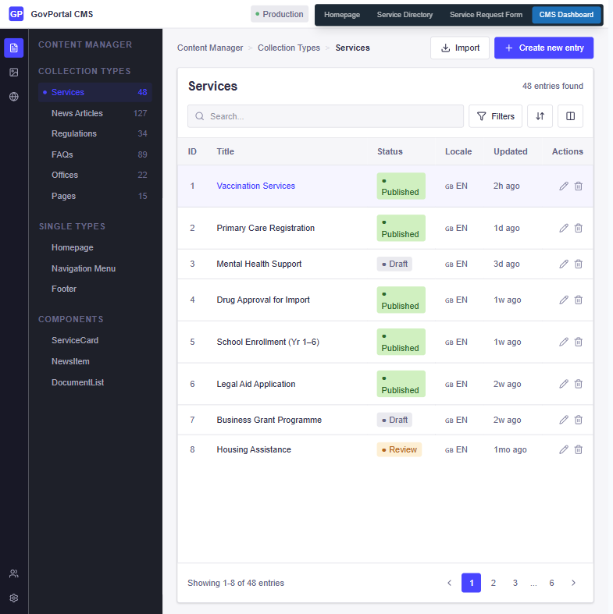Go to the previous page arrow

click(450, 583)
